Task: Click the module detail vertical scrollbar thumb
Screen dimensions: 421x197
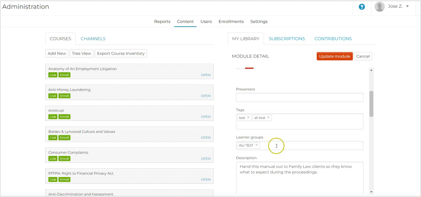Action: coord(372,104)
